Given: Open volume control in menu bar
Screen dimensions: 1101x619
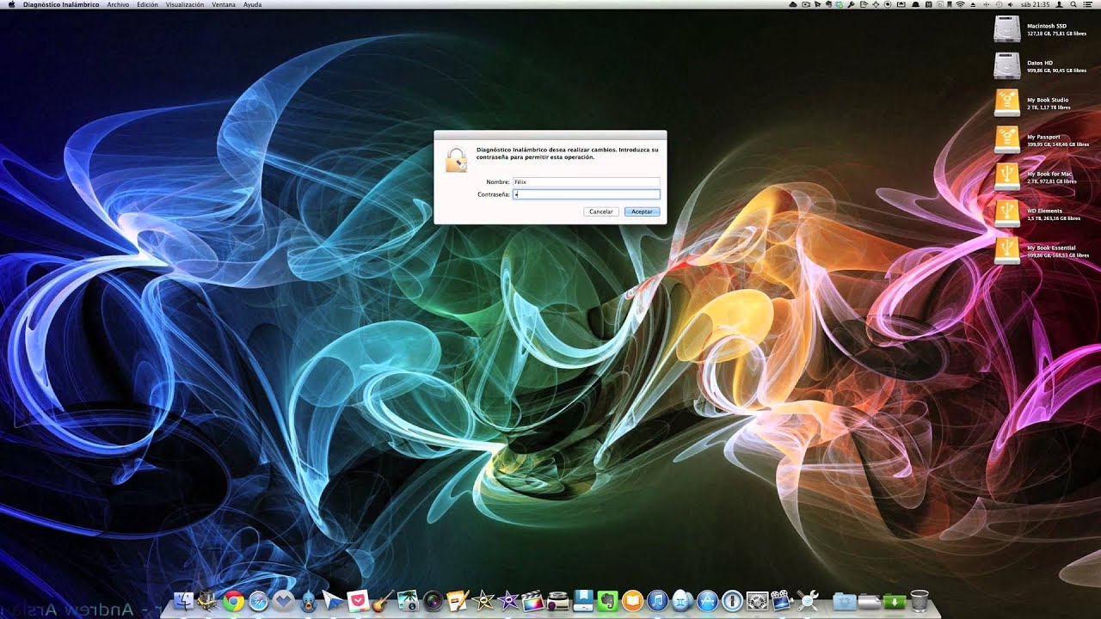Looking at the screenshot, I should coord(1011,4).
